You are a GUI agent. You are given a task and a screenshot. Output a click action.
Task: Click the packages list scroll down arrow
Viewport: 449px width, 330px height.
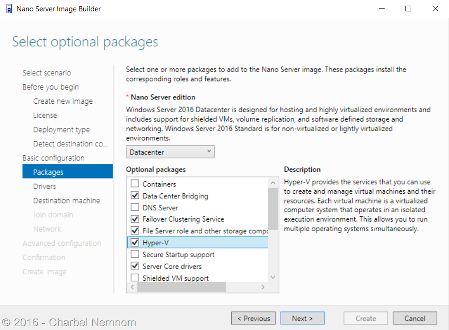tap(273, 277)
